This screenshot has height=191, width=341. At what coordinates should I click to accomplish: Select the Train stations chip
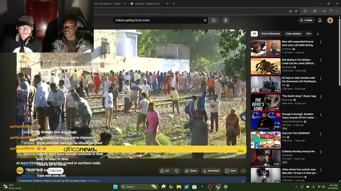293,34
